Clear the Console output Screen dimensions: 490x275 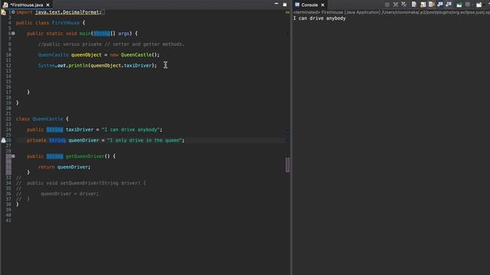point(414,5)
